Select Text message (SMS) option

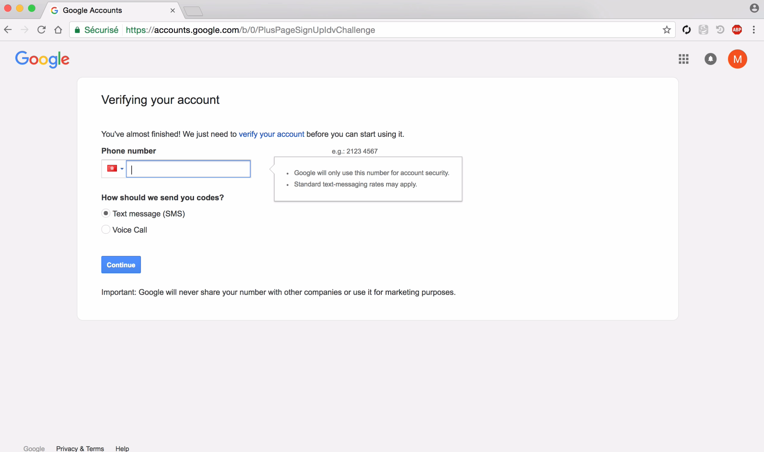105,213
